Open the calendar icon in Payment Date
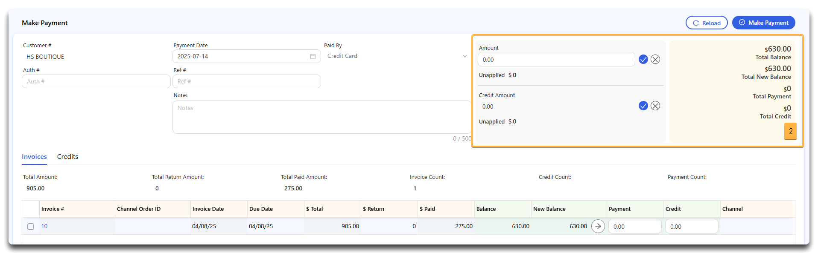The image size is (818, 253). (313, 56)
